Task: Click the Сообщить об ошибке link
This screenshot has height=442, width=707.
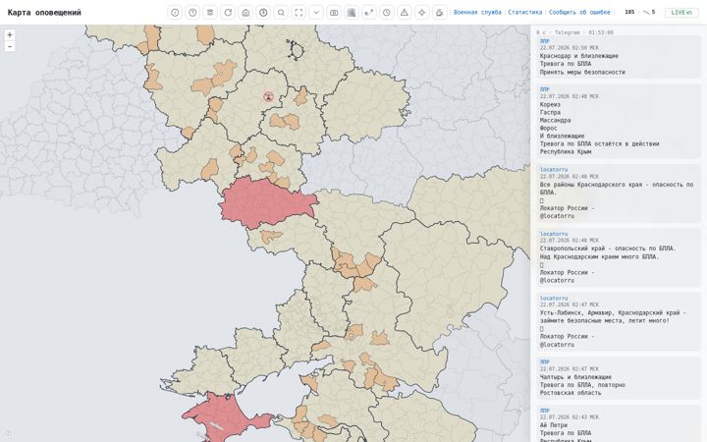Action: (x=579, y=13)
